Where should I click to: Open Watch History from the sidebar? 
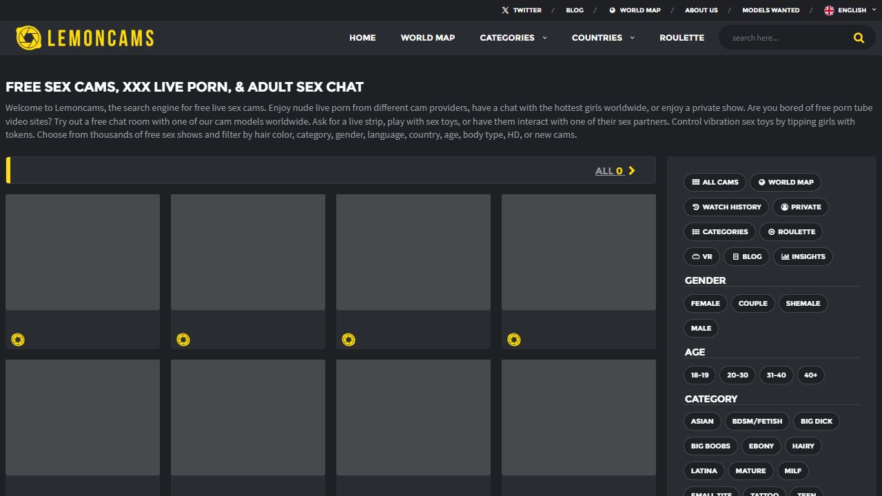(x=726, y=207)
